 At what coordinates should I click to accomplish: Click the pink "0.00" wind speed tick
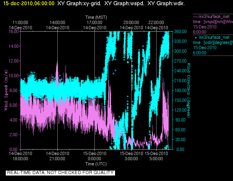(x=14, y=149)
